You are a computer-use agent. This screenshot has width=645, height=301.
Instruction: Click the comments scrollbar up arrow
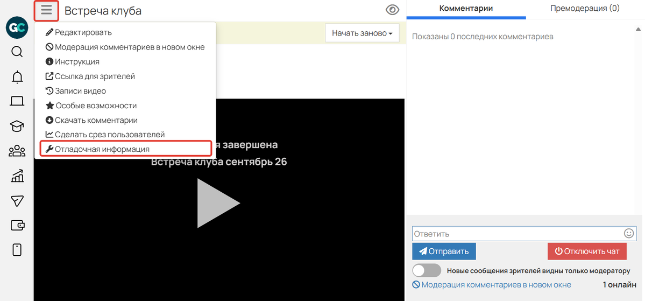coord(639,29)
